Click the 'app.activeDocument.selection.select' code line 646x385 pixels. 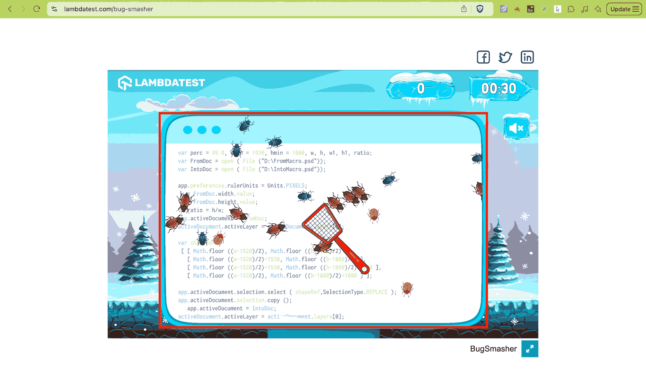pos(287,292)
